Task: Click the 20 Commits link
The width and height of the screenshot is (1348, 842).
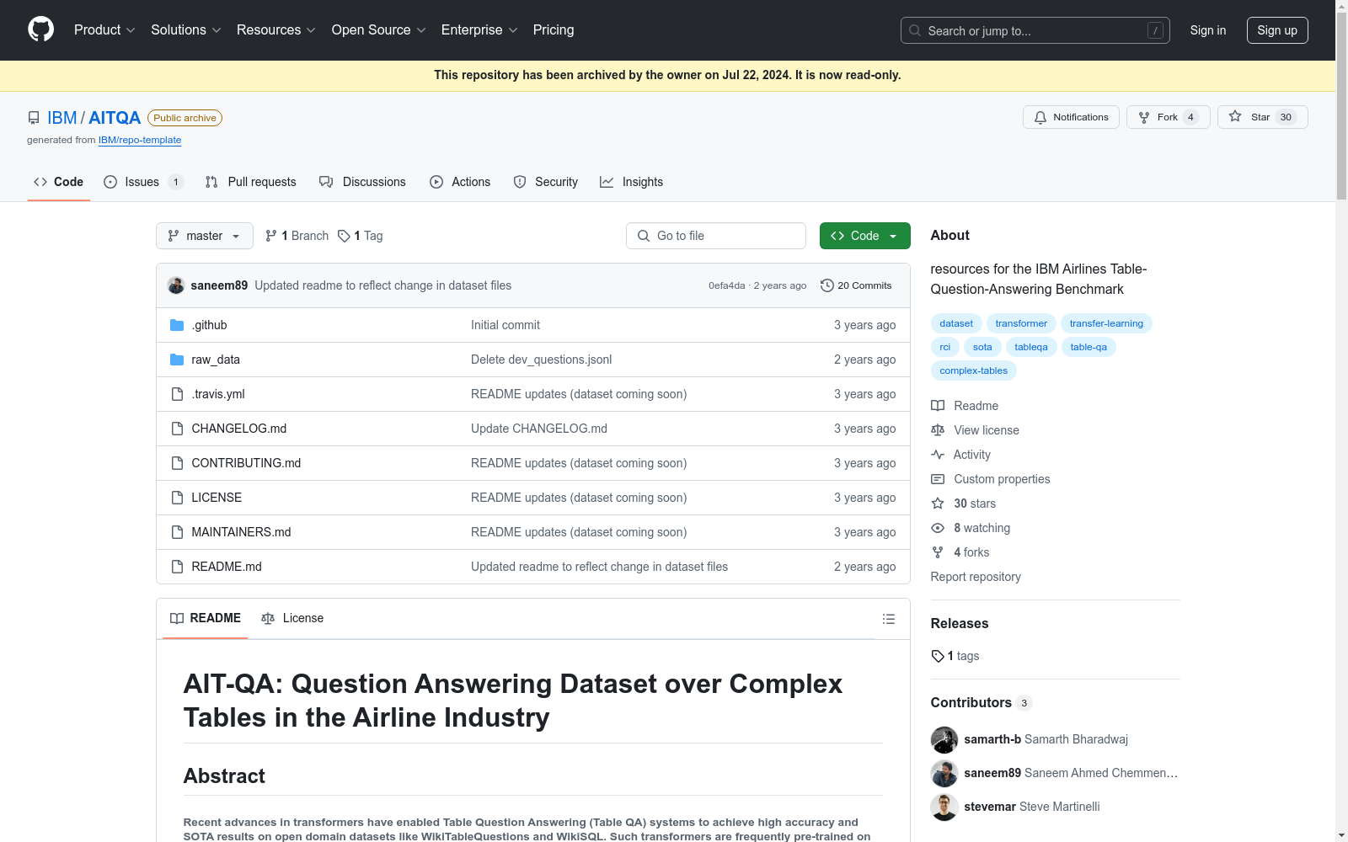Action: coord(857,285)
